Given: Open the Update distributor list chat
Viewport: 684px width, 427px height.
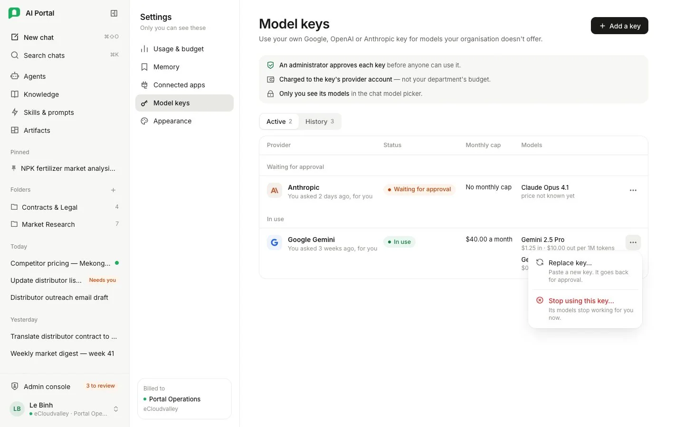Looking at the screenshot, I should [x=65, y=280].
